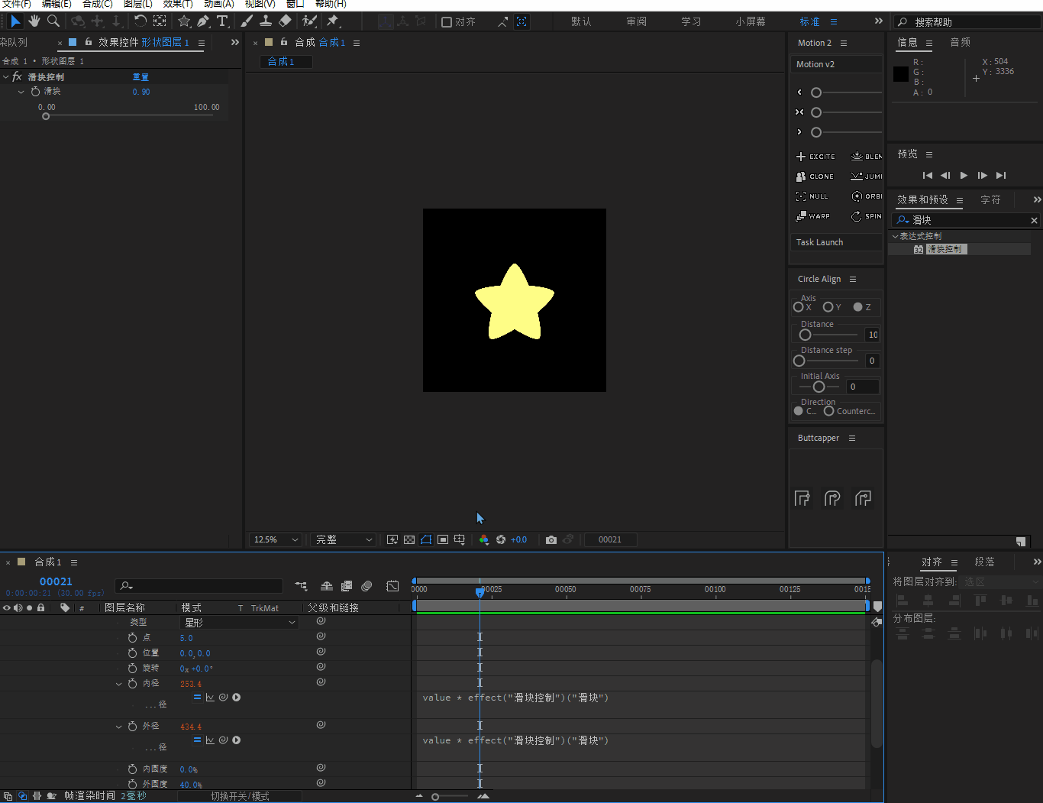1043x803 pixels.
Task: Click the Motion v2 SPIN icon
Action: point(857,216)
